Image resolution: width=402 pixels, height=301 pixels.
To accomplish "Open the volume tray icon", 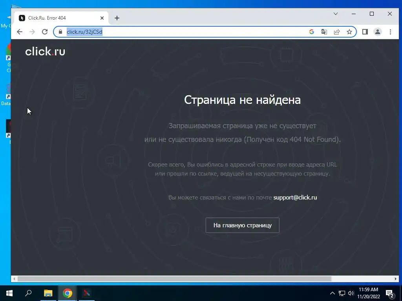I will (351, 293).
